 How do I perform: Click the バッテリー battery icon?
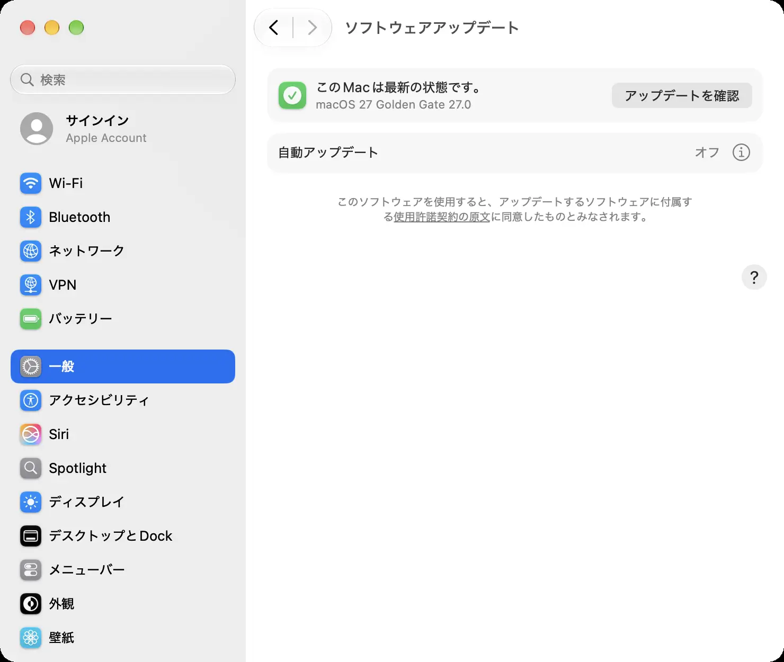31,319
